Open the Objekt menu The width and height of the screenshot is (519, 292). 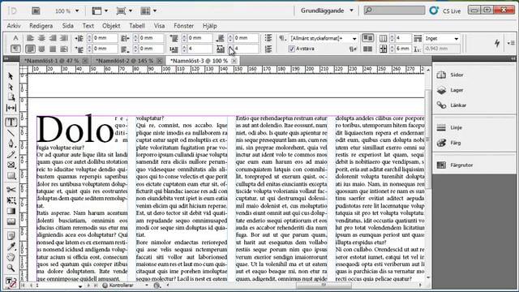[111, 26]
